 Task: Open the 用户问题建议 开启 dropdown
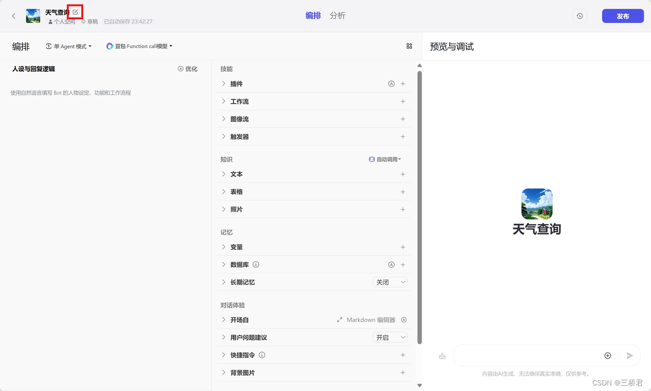[x=390, y=338]
